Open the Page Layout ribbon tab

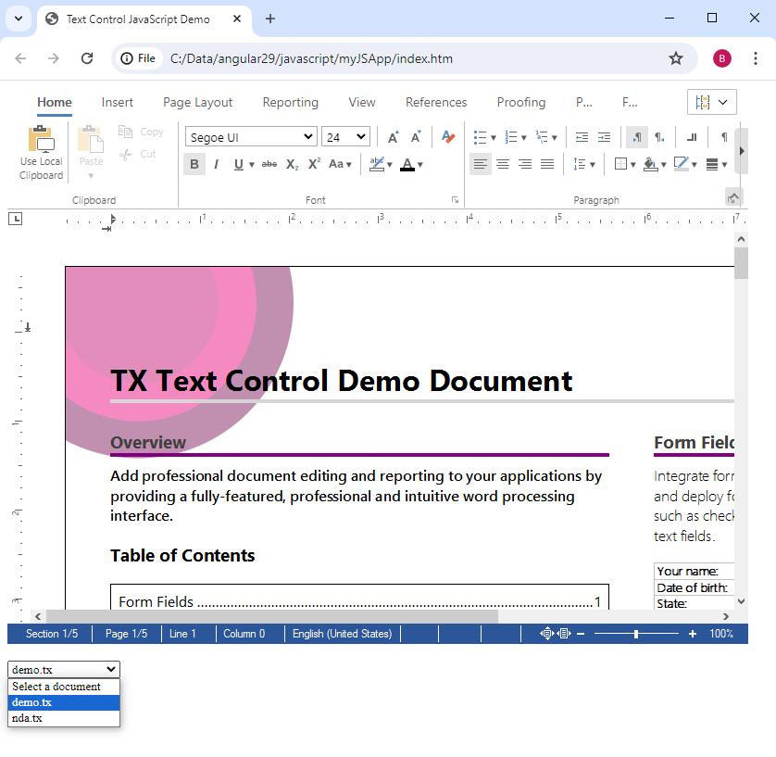[197, 102]
